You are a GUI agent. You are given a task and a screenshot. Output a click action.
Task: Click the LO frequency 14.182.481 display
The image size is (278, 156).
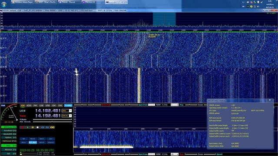pos(48,111)
